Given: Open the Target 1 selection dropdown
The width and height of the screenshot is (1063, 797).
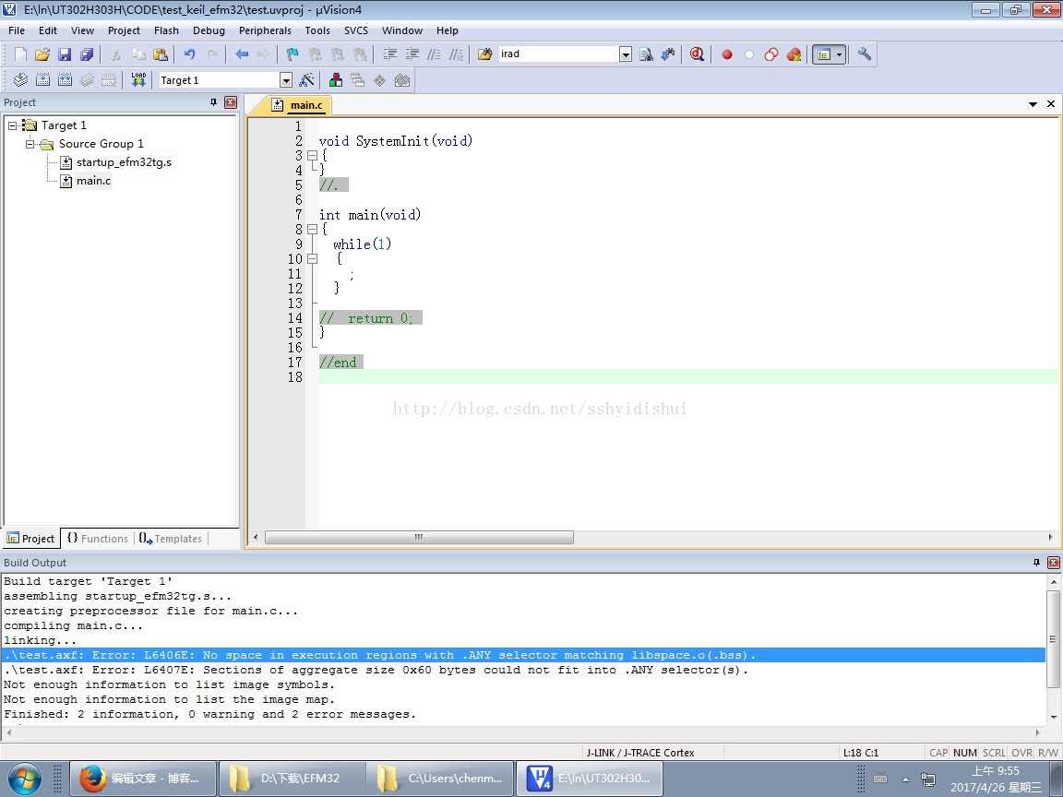Looking at the screenshot, I should [286, 80].
